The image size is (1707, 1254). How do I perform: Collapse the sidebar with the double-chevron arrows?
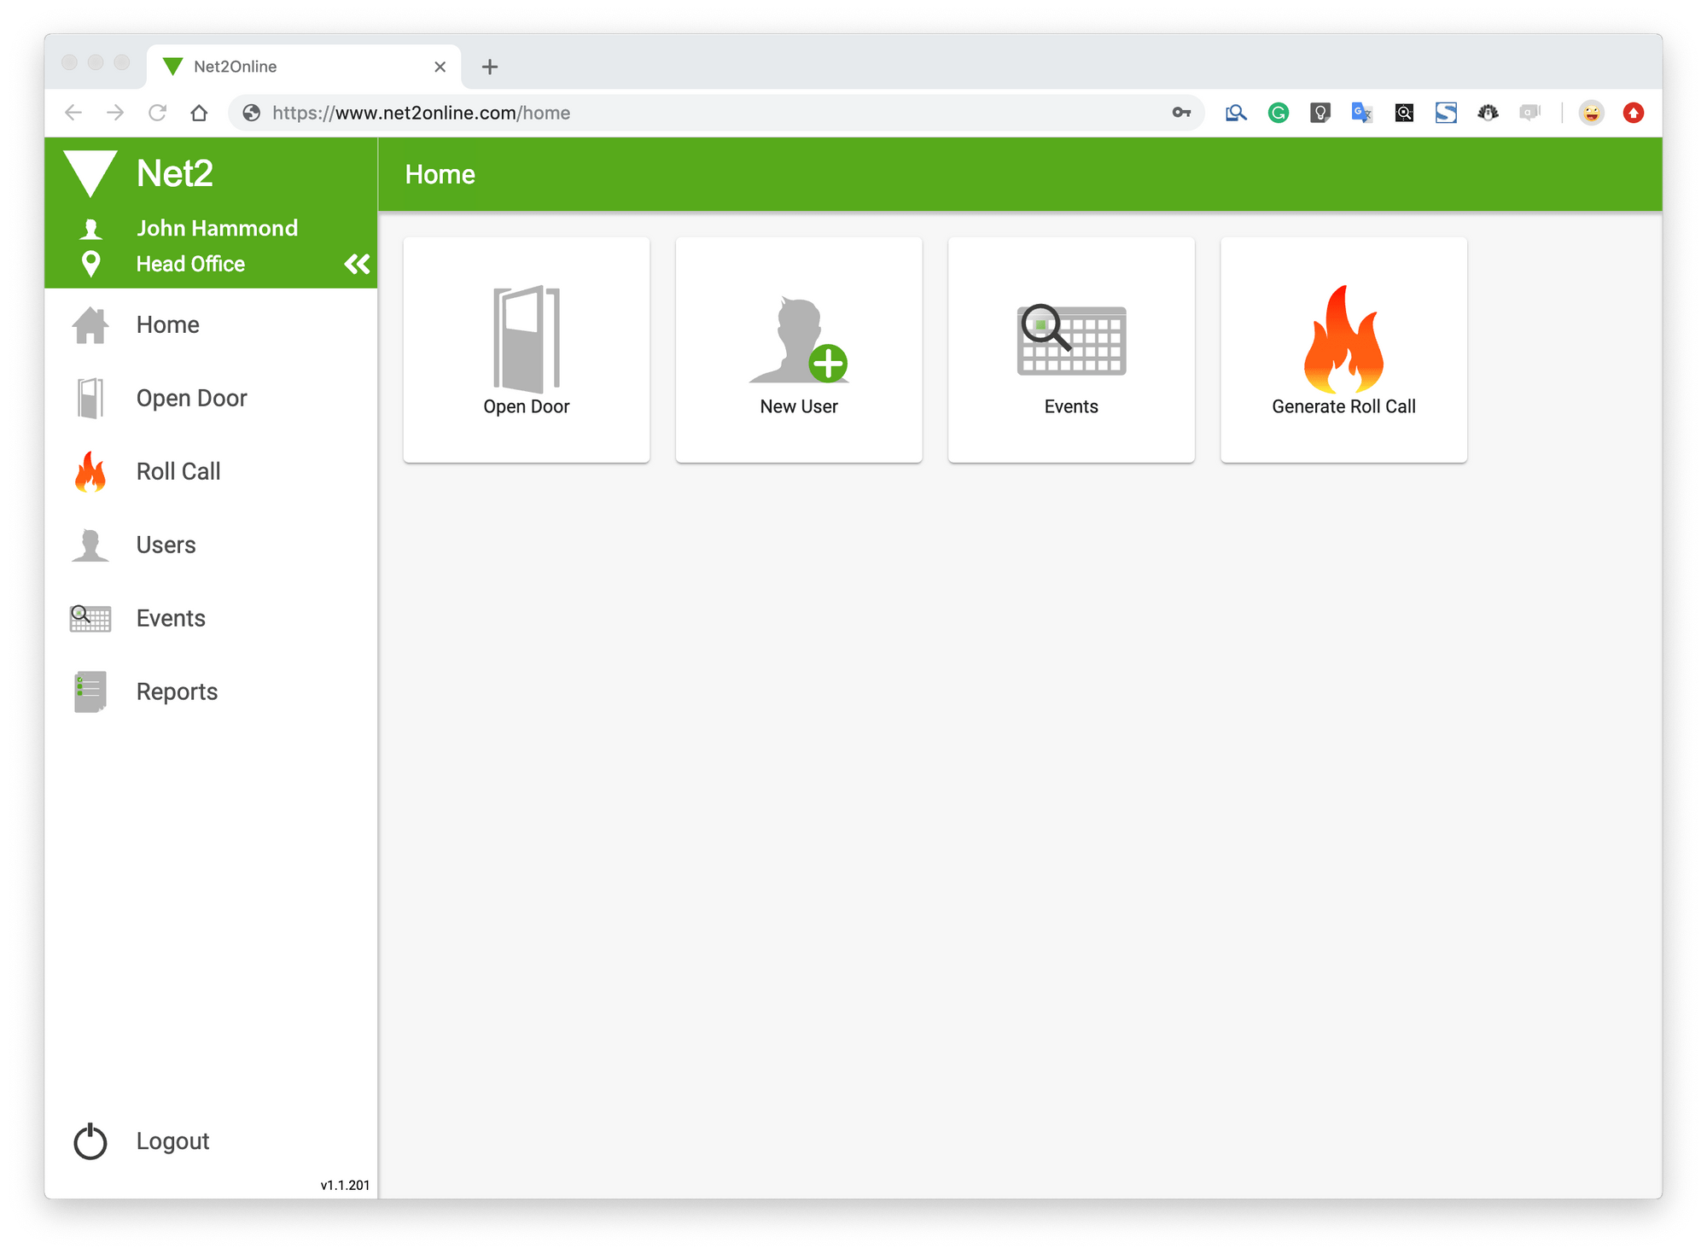pos(356,264)
